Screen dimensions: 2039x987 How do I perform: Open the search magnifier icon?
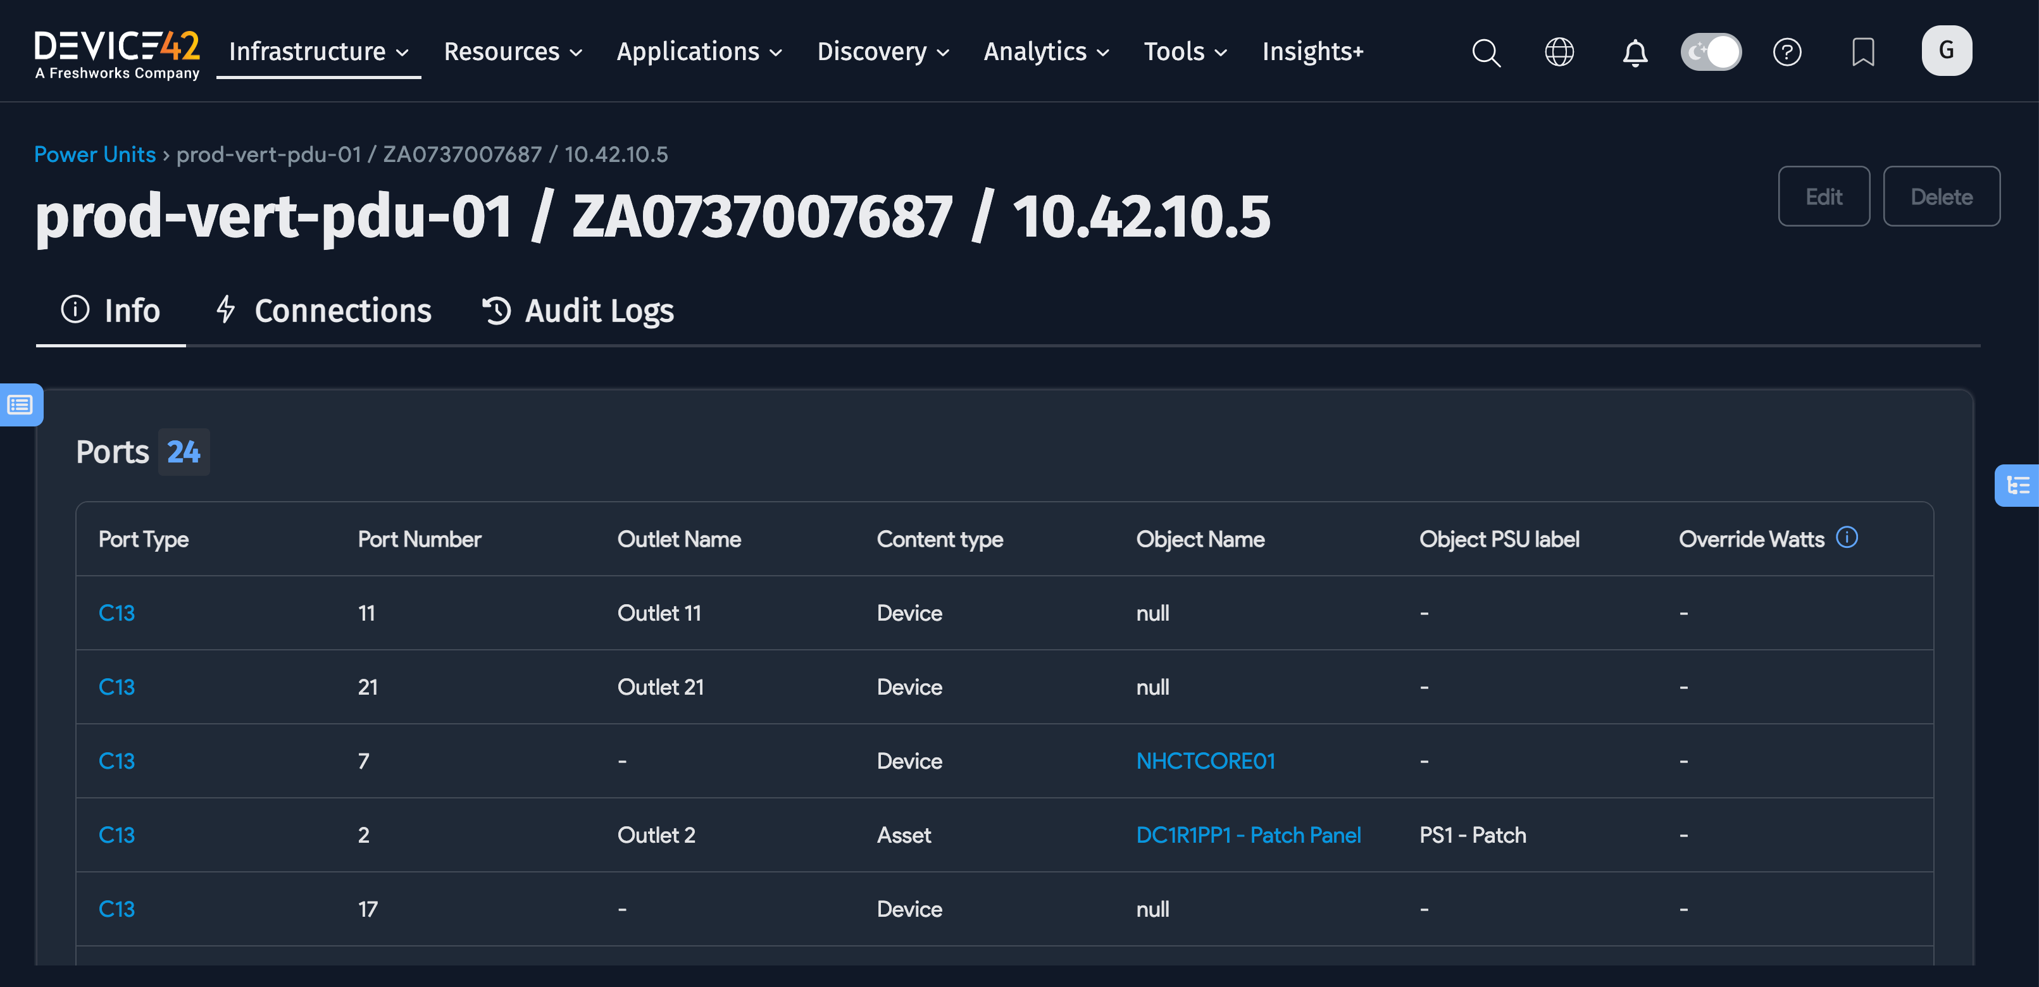tap(1486, 53)
